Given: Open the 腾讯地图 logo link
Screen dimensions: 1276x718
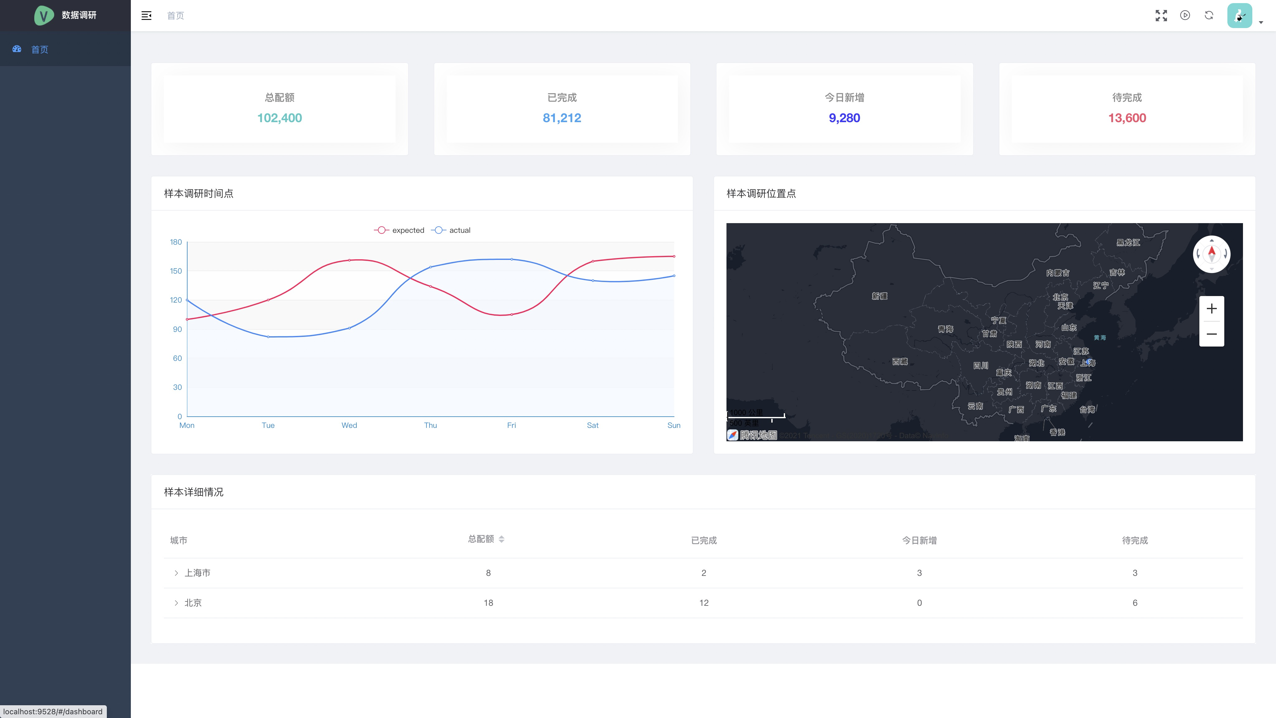Looking at the screenshot, I should click(752, 435).
